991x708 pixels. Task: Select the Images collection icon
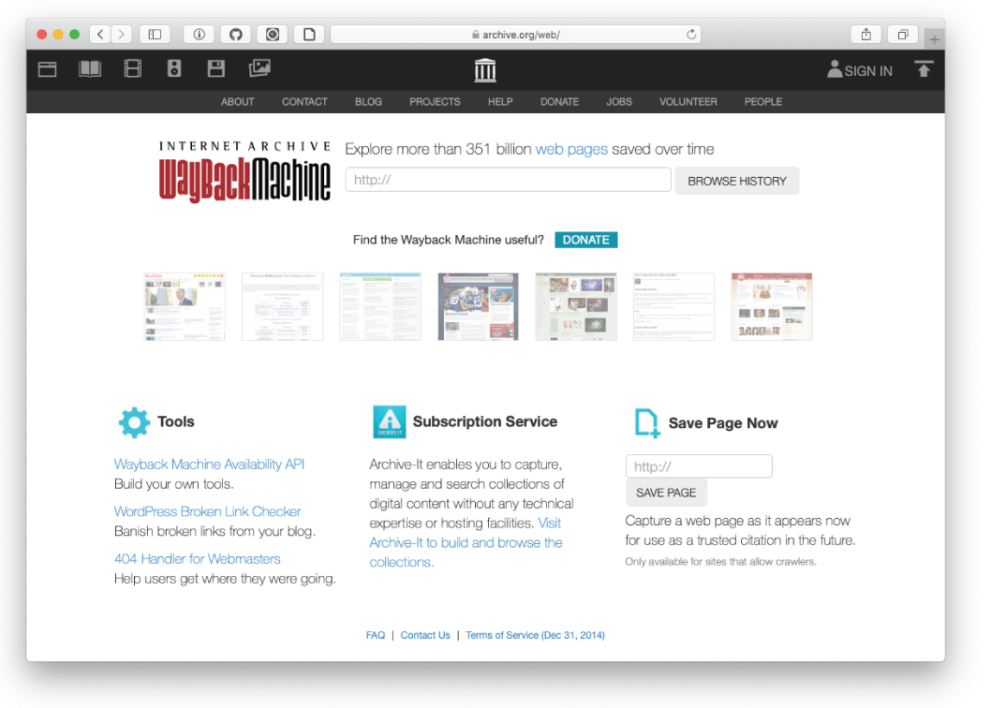259,68
